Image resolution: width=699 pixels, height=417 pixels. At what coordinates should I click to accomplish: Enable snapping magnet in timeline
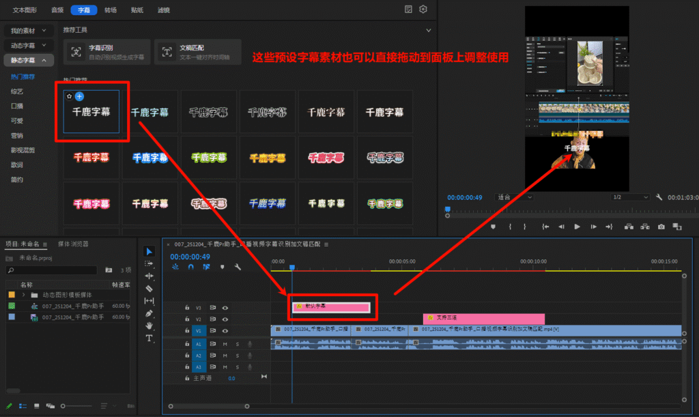click(x=191, y=267)
